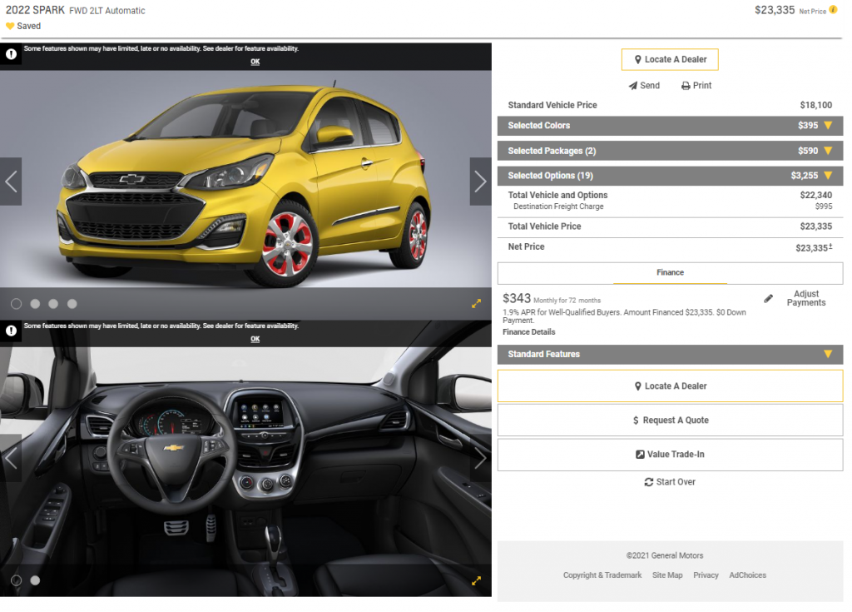This screenshot has width=852, height=612.
Task: Dismiss exterior availability notice with OK
Action: (255, 62)
